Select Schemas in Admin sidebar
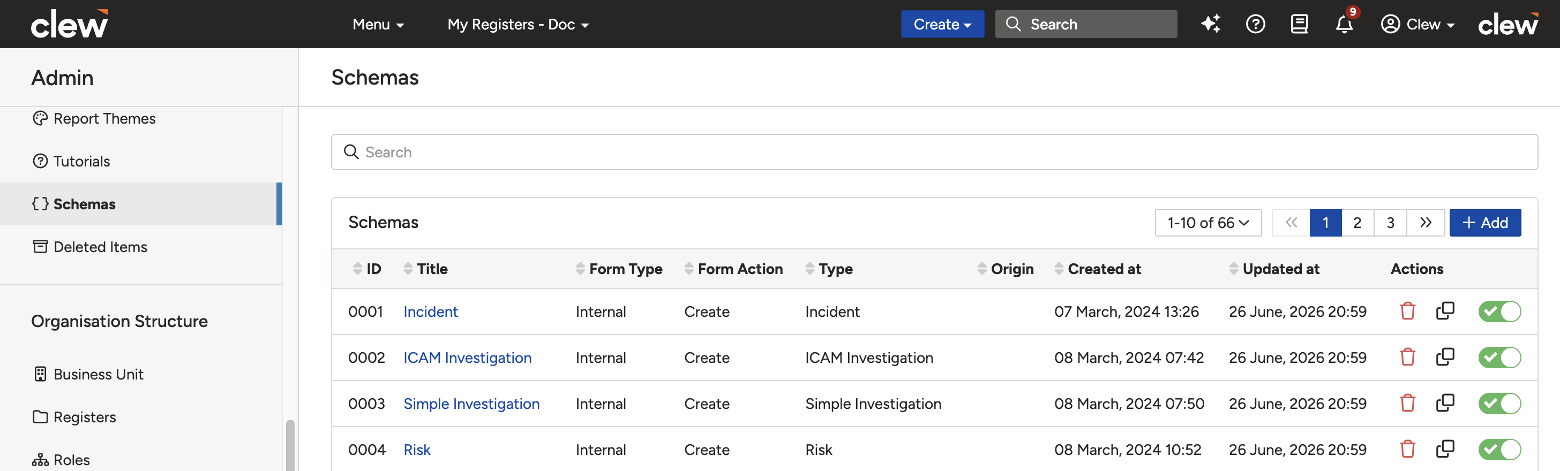1560x471 pixels. (140, 204)
